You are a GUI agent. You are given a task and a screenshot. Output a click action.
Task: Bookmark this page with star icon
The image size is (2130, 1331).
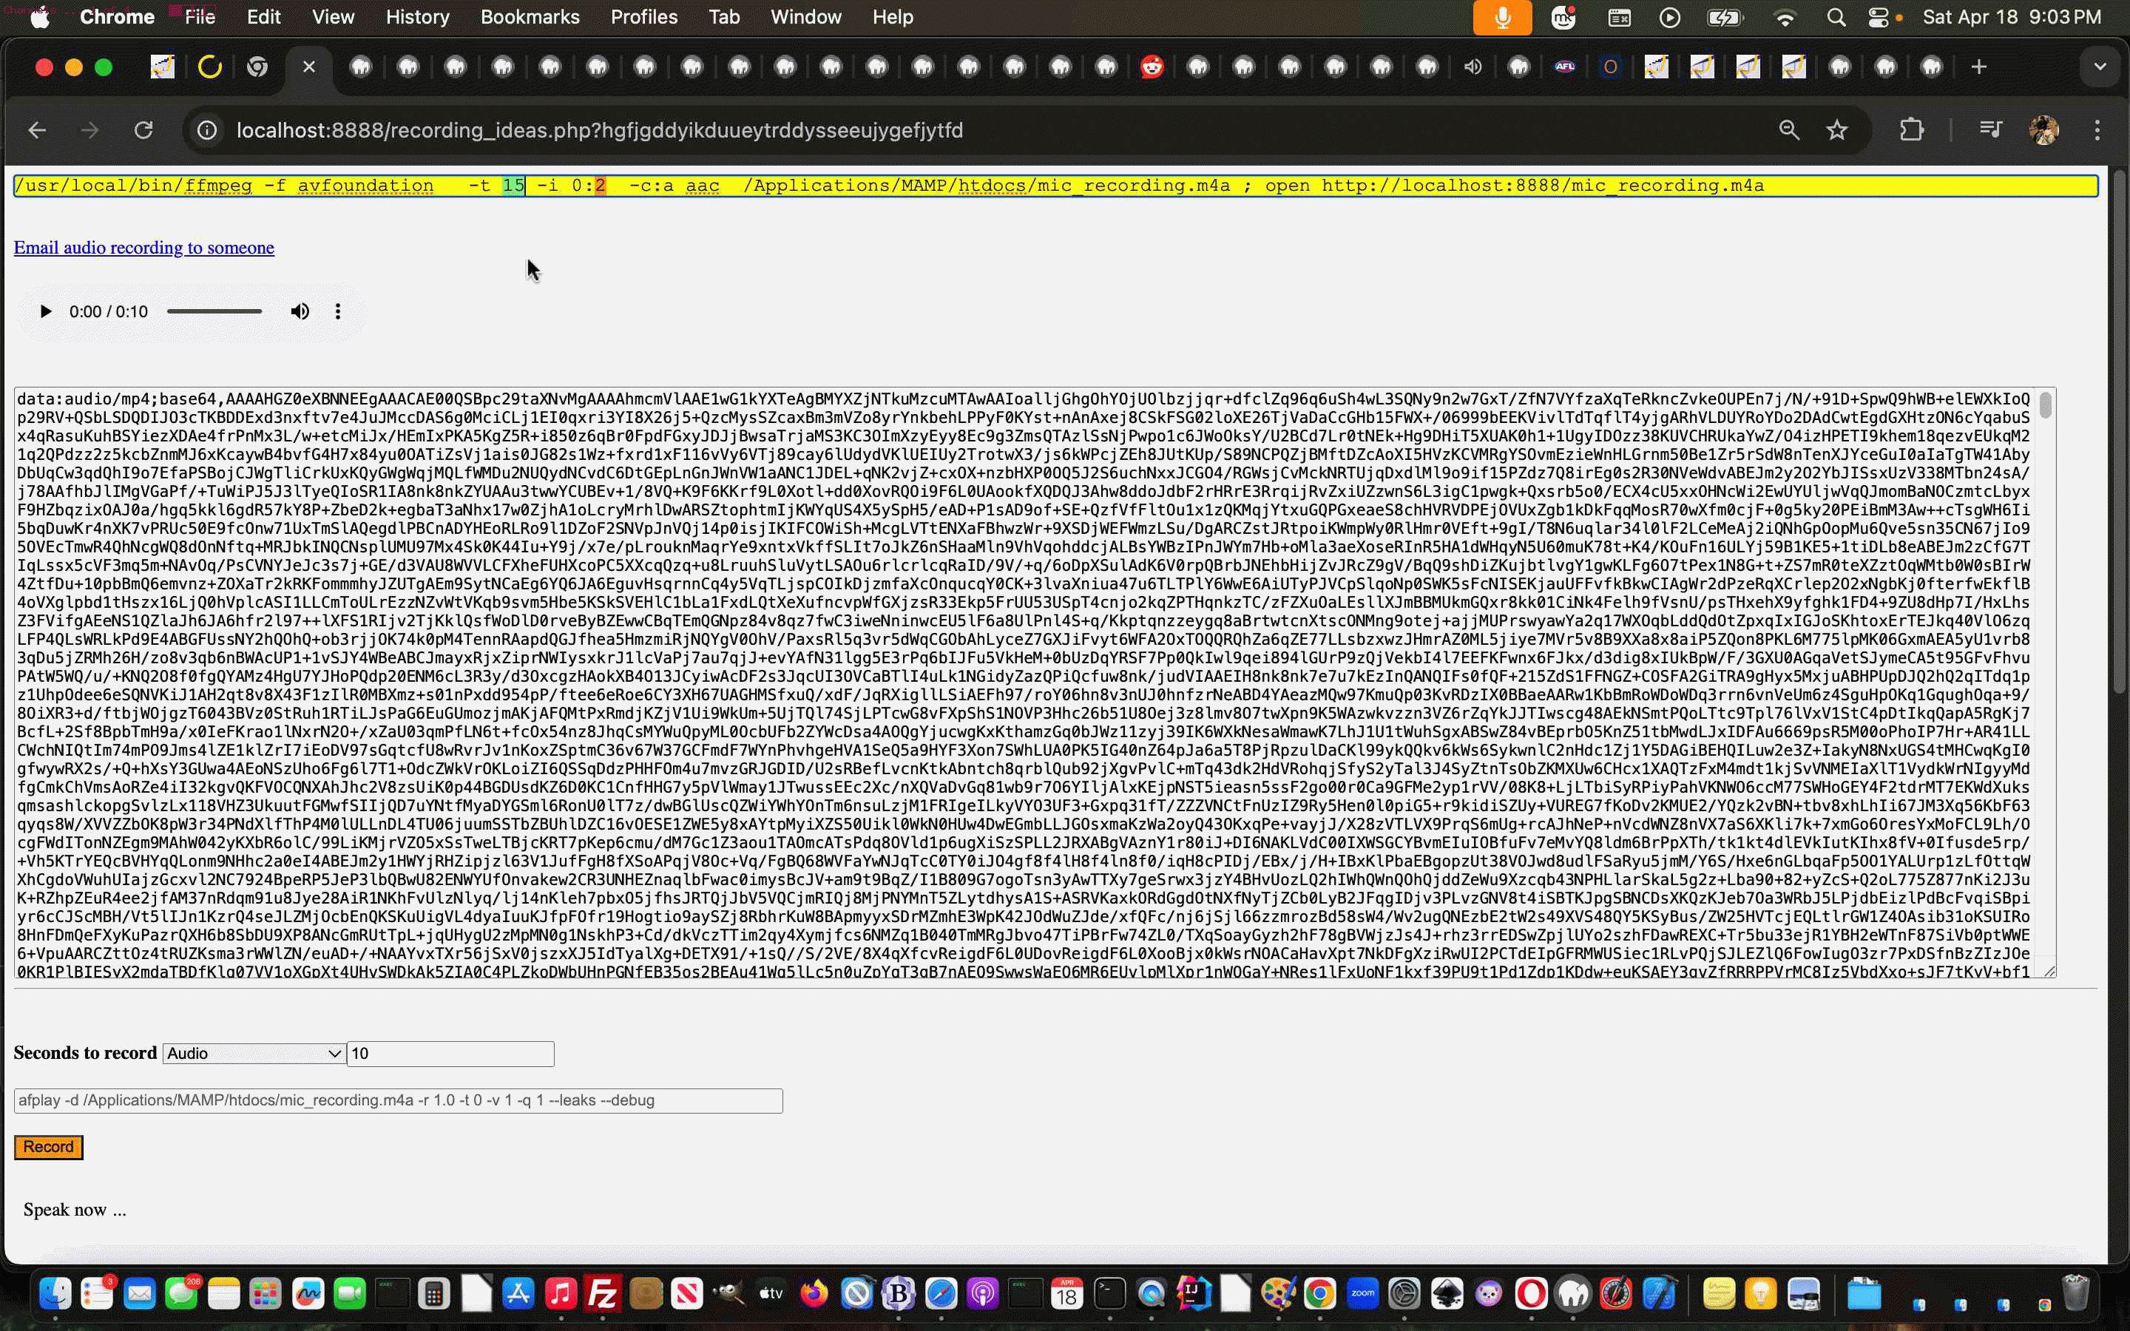[1837, 130]
